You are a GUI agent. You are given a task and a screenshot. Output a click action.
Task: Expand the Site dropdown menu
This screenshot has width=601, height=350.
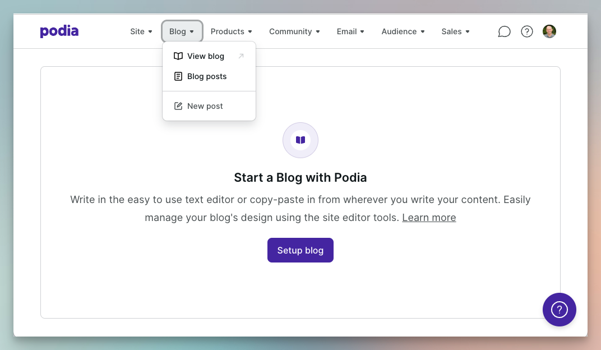point(141,31)
